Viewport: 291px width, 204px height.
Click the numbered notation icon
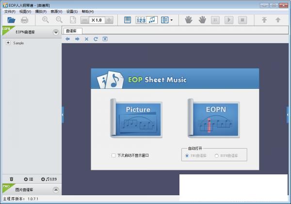[x=141, y=20]
